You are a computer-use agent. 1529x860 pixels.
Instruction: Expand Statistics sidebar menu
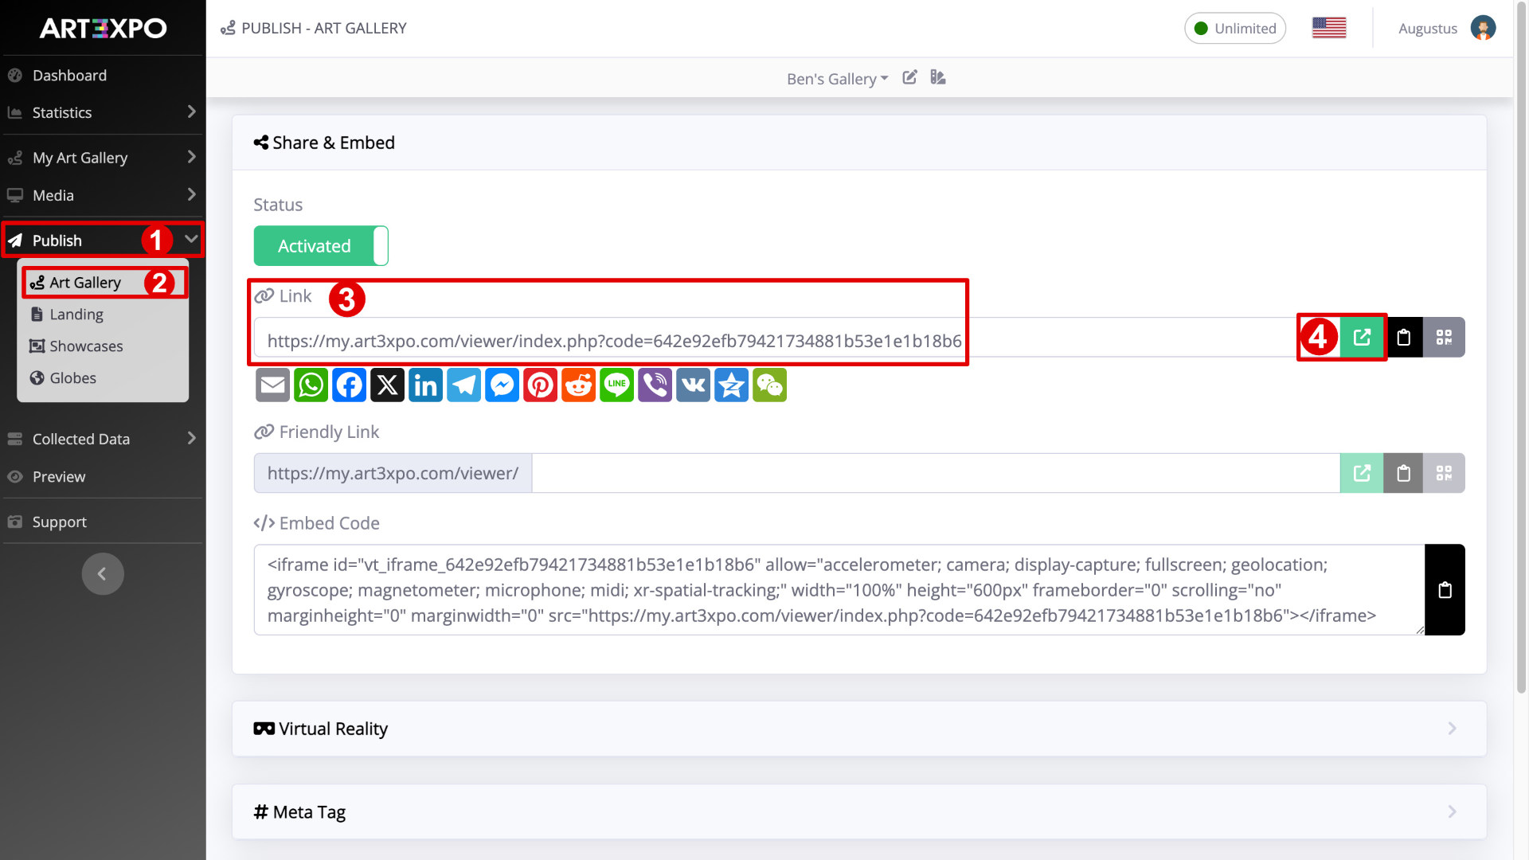click(x=102, y=112)
